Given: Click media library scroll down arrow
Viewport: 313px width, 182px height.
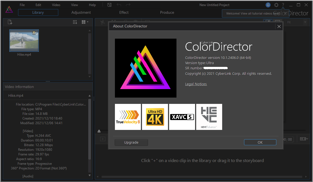Looking at the screenshot, I should click(x=90, y=76).
